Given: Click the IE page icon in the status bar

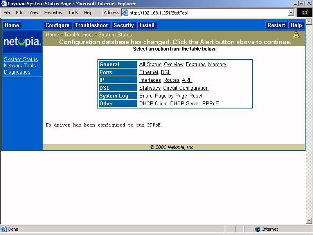Looking at the screenshot, I should 4,229.
